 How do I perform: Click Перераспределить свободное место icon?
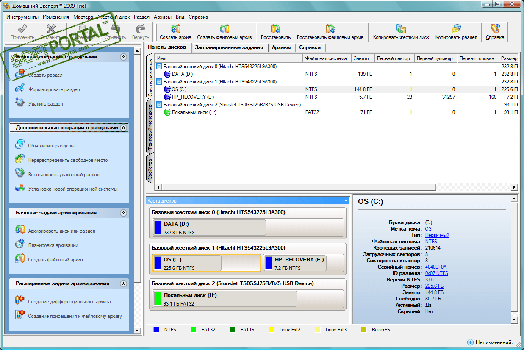[20, 159]
